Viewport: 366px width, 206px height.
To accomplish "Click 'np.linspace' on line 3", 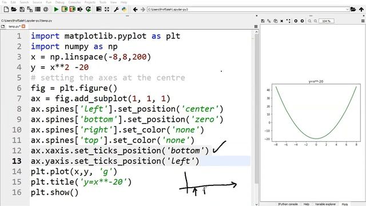I will 76,57.
